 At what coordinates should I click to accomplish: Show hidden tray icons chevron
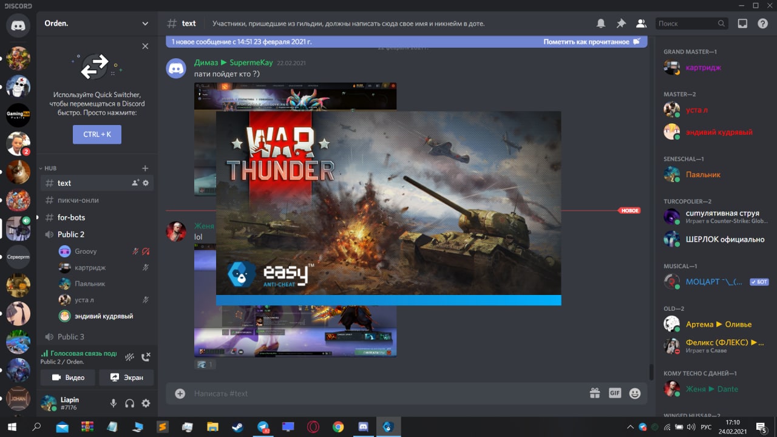point(630,427)
